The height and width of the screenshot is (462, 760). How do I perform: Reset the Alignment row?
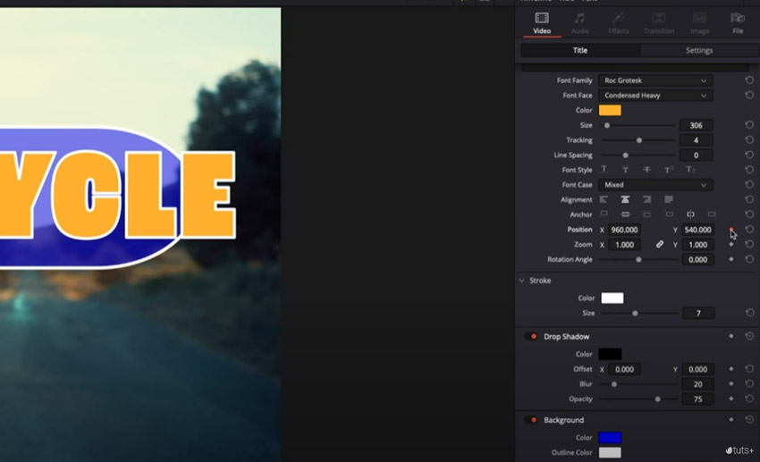pos(749,199)
